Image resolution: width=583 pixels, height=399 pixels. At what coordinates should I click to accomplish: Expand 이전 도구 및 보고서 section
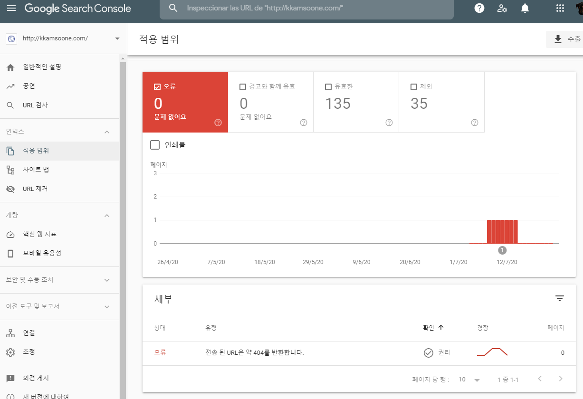(59, 306)
